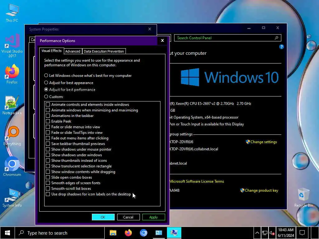This screenshot has width=319, height=239.
Task: Click taskbar Type here to search box
Action: point(60,233)
